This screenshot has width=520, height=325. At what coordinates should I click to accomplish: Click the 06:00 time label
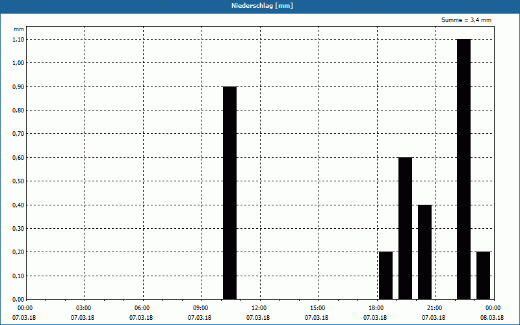(x=142, y=308)
